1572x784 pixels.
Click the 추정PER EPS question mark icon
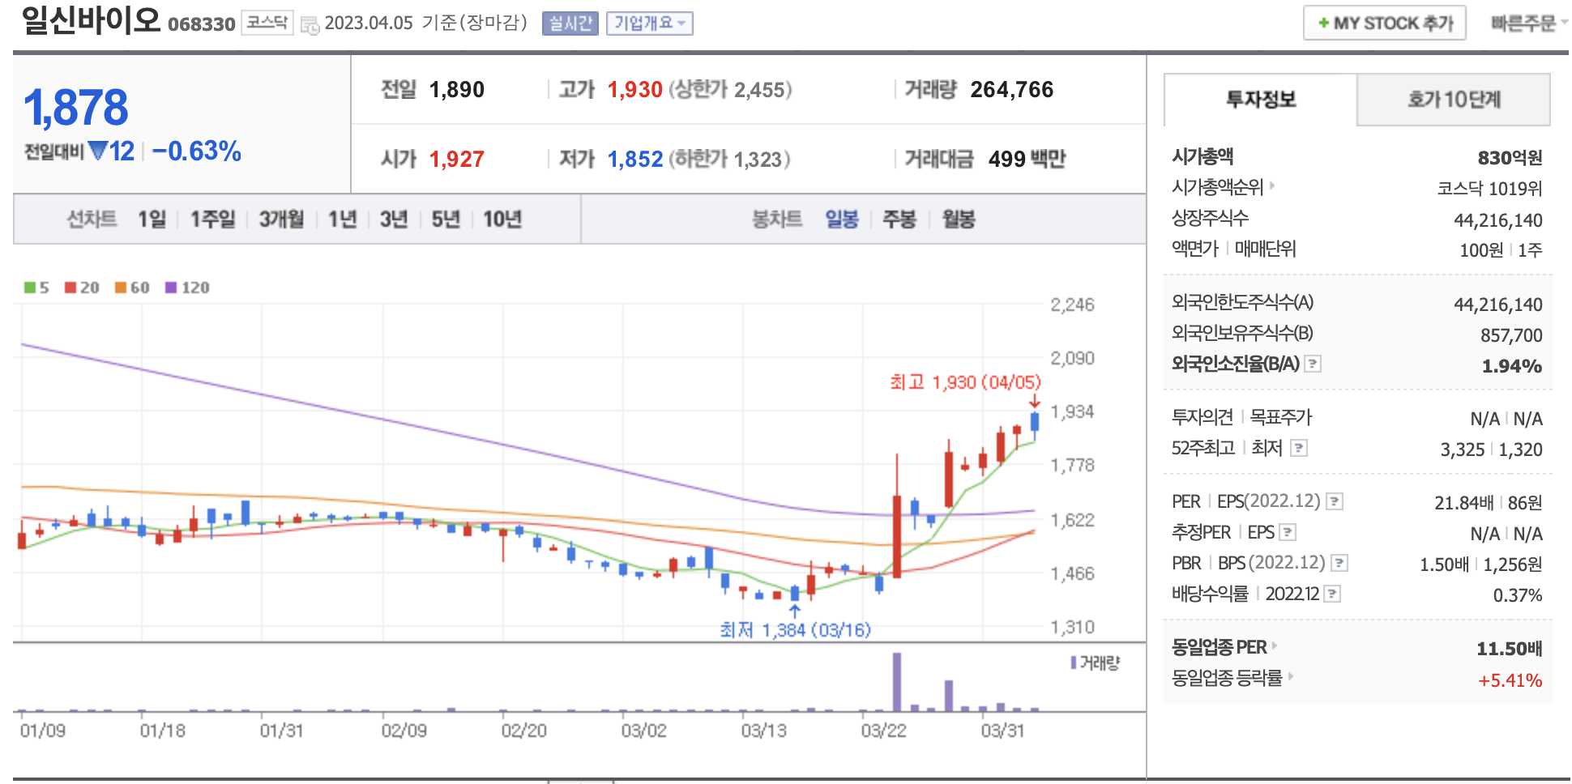click(x=1288, y=532)
